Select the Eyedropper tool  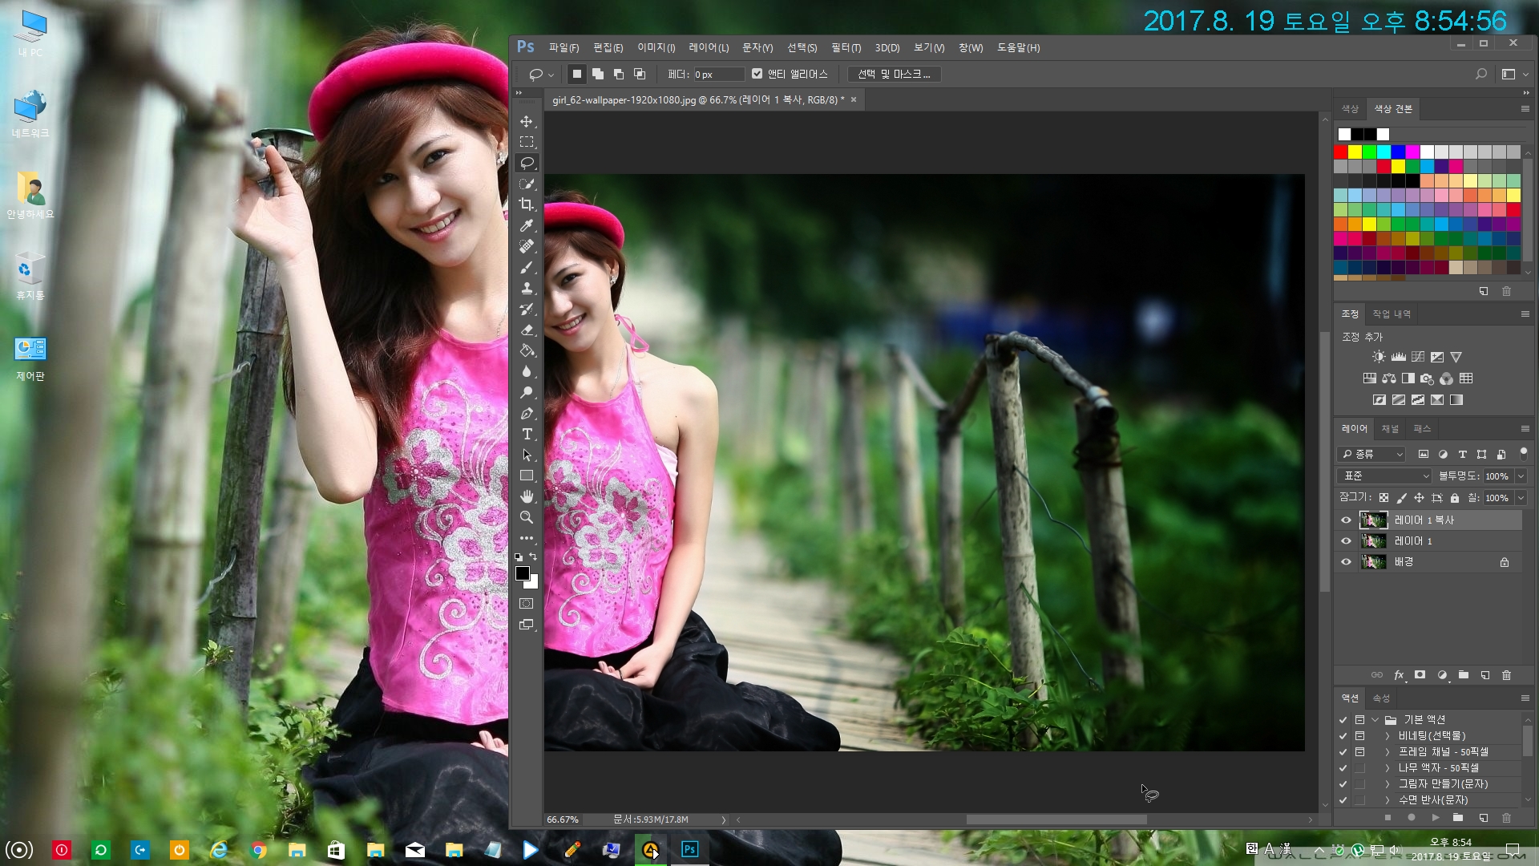point(527,225)
